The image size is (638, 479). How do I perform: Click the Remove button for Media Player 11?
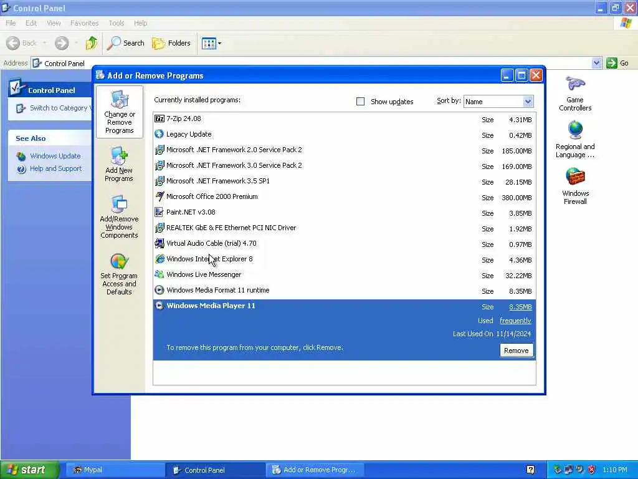[516, 351]
